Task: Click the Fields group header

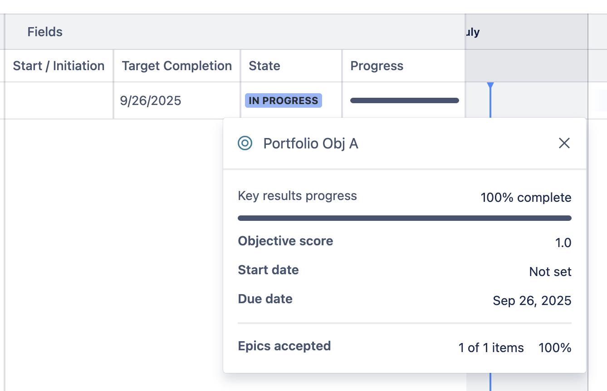Action: [235, 32]
